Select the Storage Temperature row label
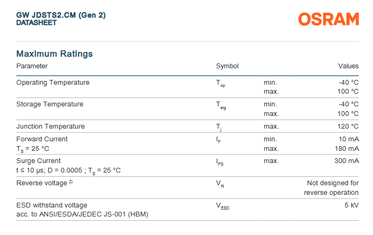The height and width of the screenshot is (235, 373). (x=50, y=104)
